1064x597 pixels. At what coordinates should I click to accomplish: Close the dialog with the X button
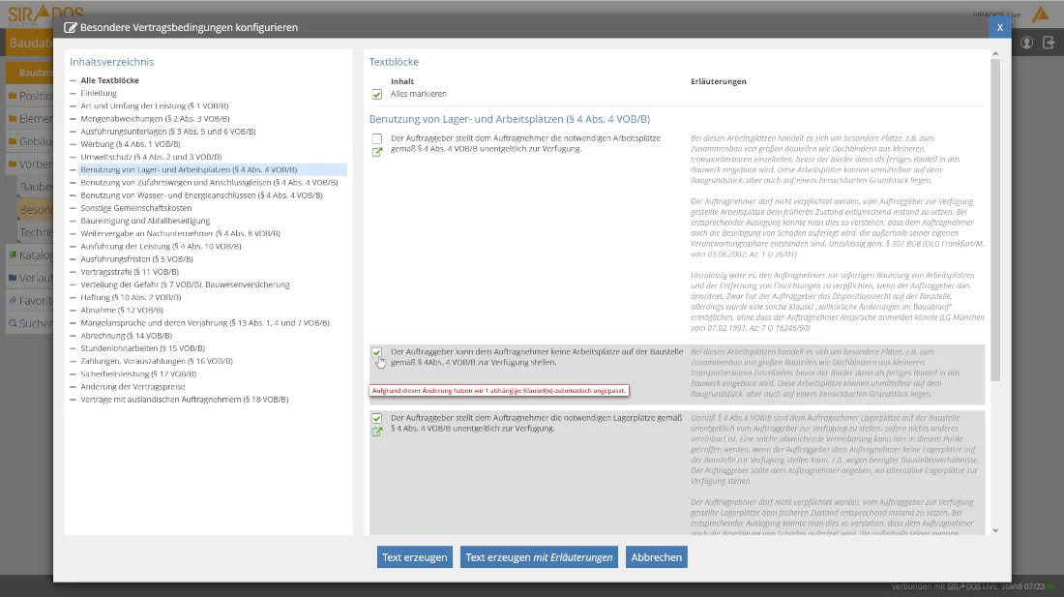999,27
